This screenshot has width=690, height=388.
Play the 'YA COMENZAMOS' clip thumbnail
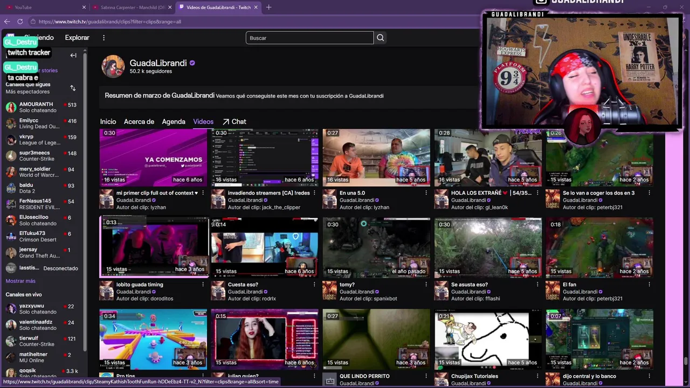pos(153,157)
